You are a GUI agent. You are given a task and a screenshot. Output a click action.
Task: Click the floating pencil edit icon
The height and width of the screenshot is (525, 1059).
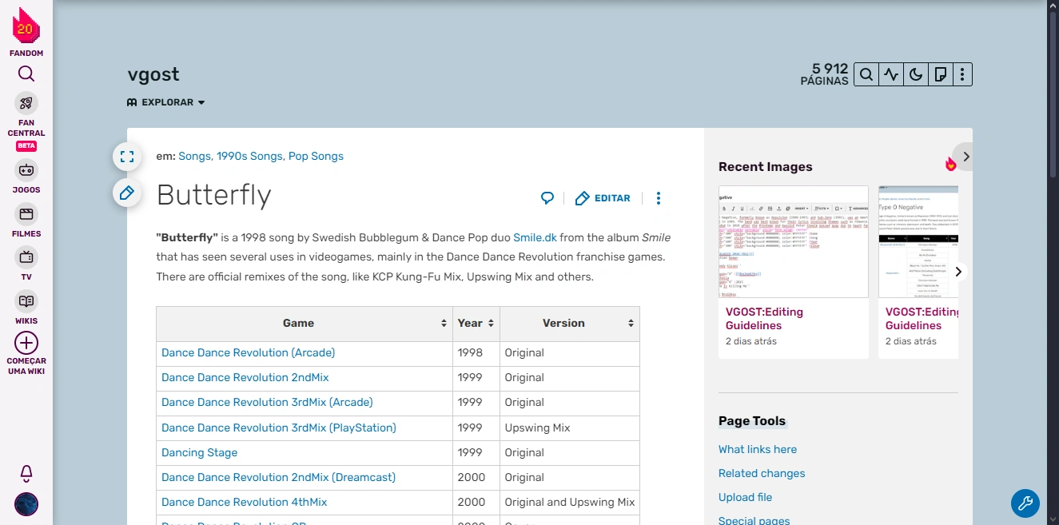coord(127,193)
